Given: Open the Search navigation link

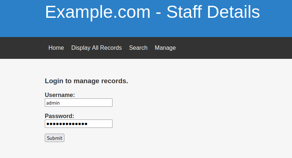Looking at the screenshot, I should [138, 48].
